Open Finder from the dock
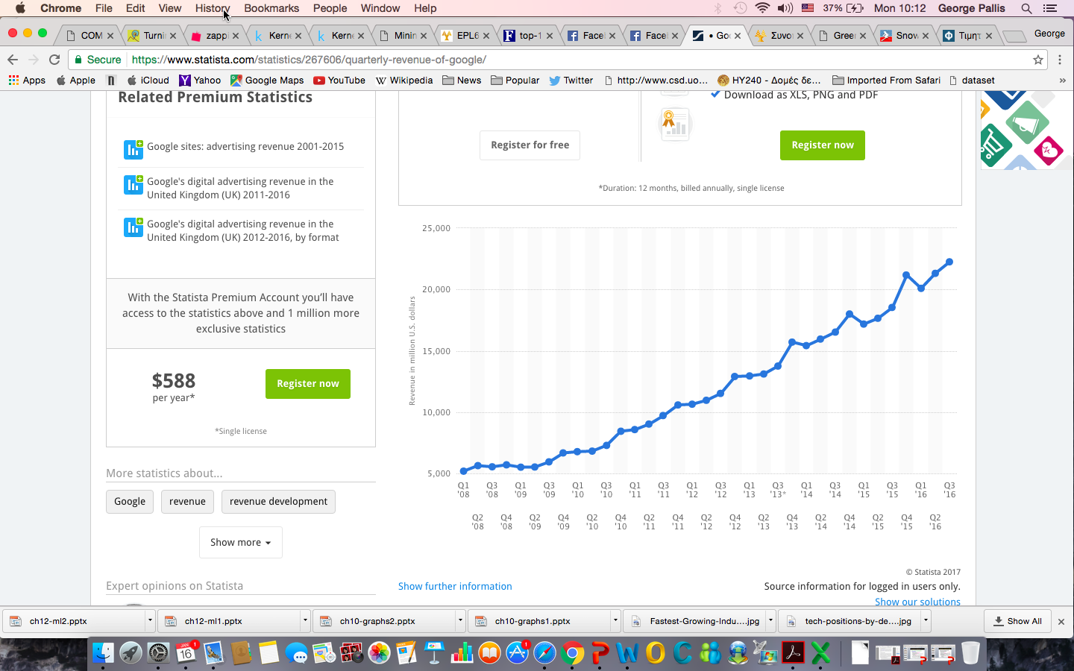This screenshot has height=671, width=1074. click(x=103, y=653)
